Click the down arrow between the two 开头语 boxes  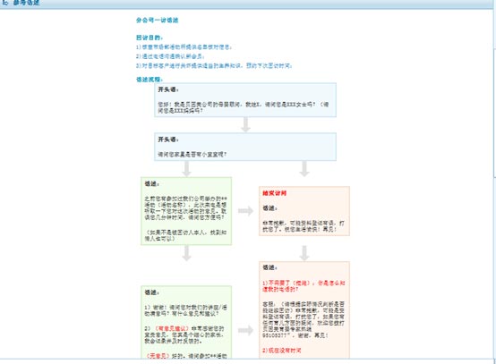coord(245,124)
